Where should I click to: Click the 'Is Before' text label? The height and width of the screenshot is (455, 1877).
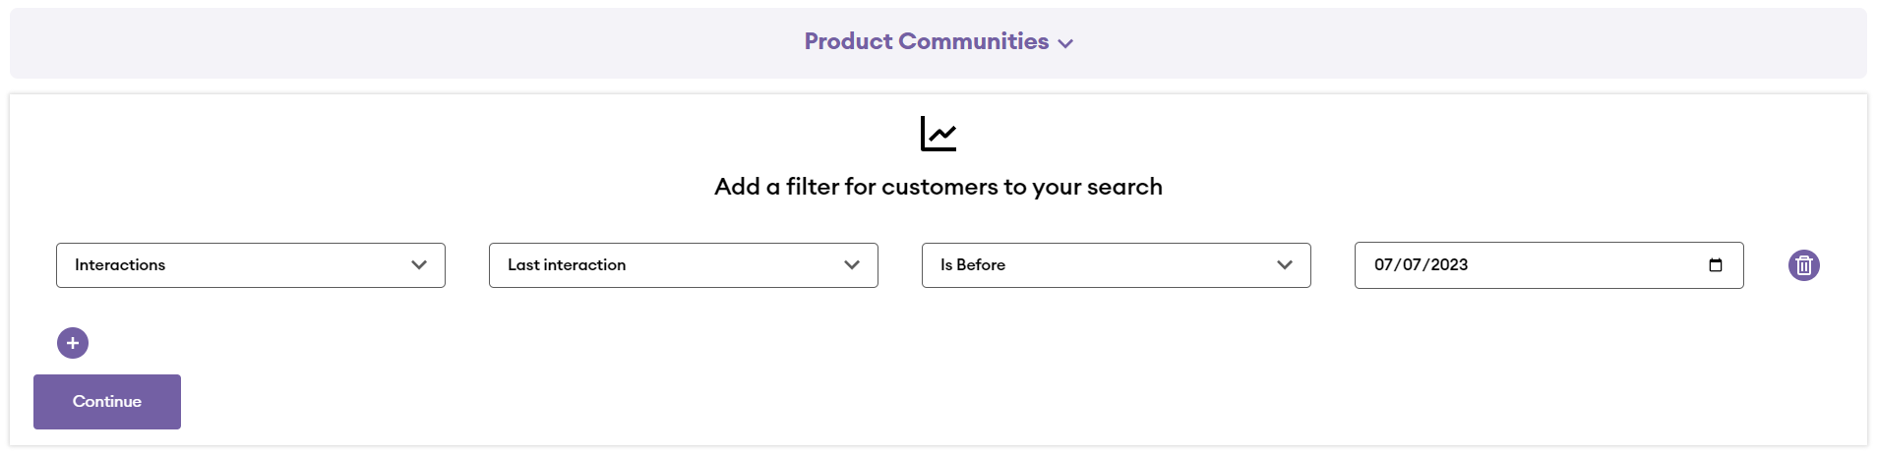973,265
